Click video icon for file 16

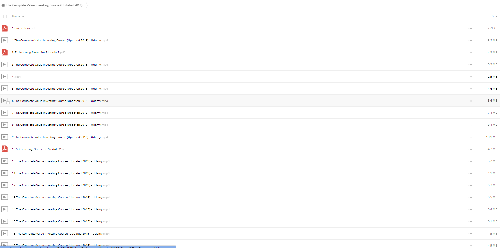5,233
